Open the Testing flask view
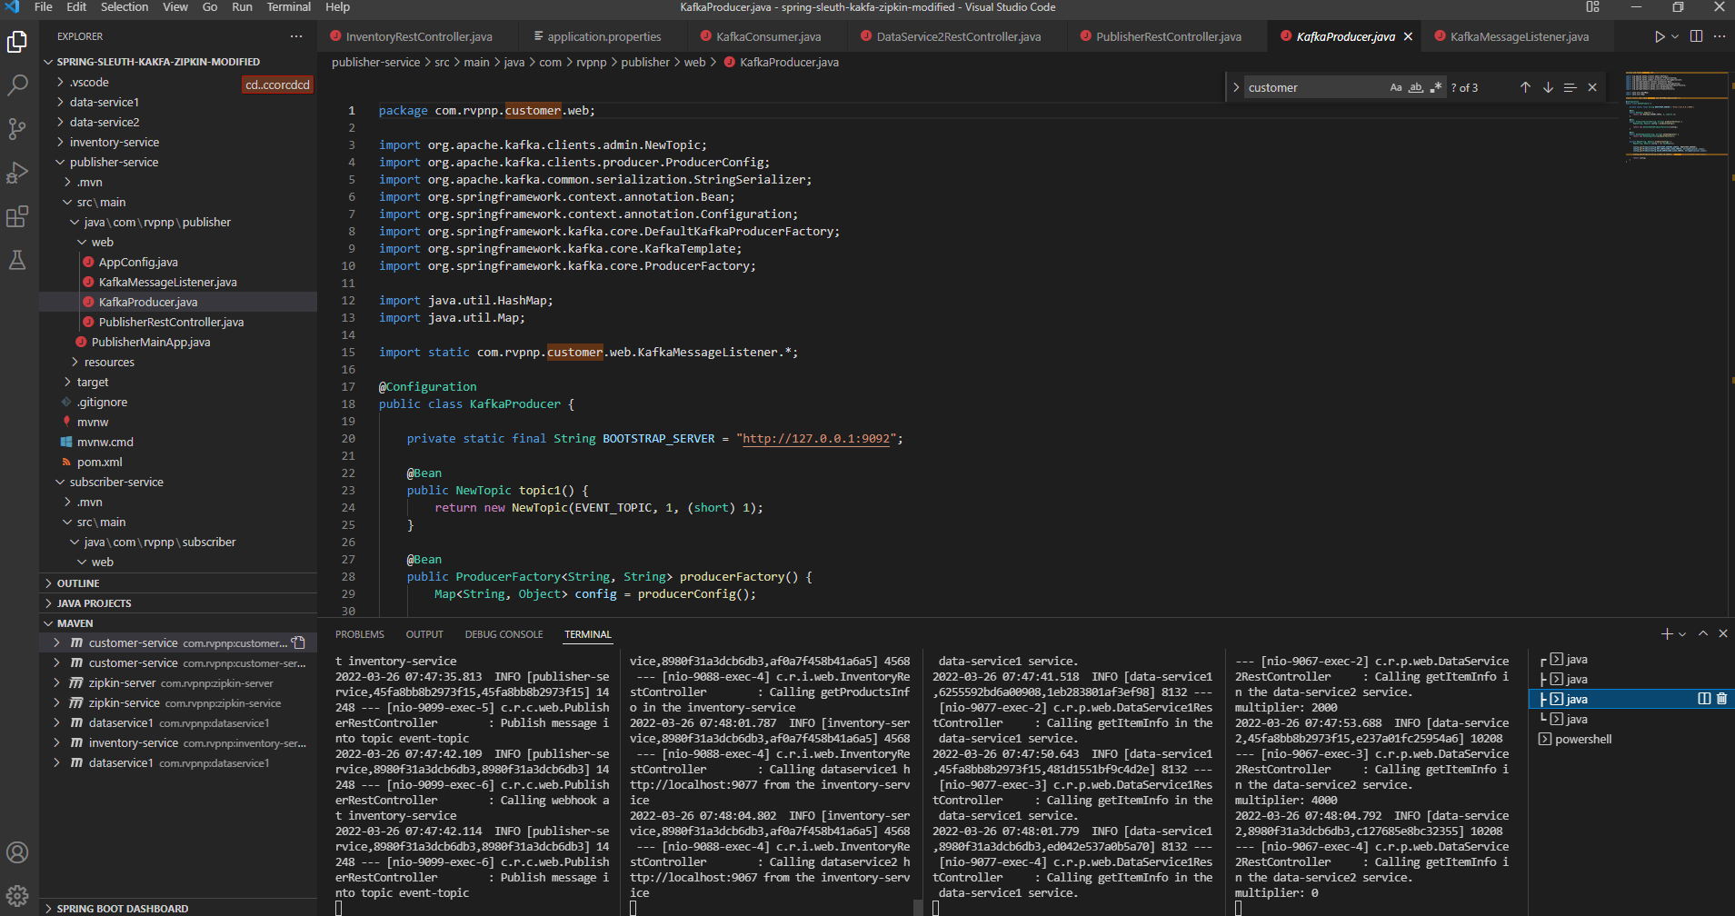 tap(17, 260)
